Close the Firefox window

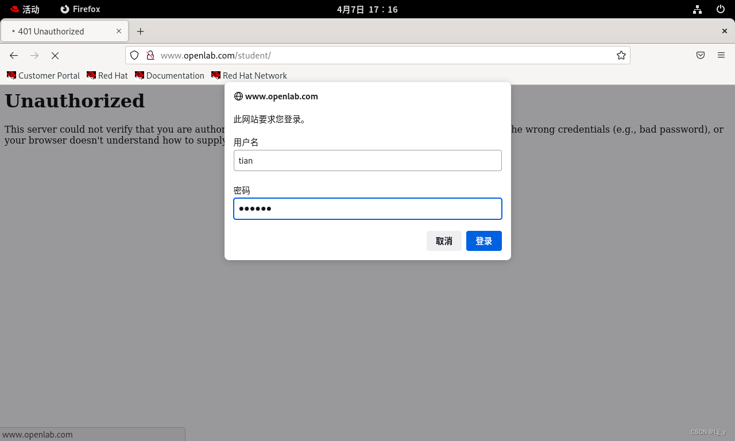725,31
